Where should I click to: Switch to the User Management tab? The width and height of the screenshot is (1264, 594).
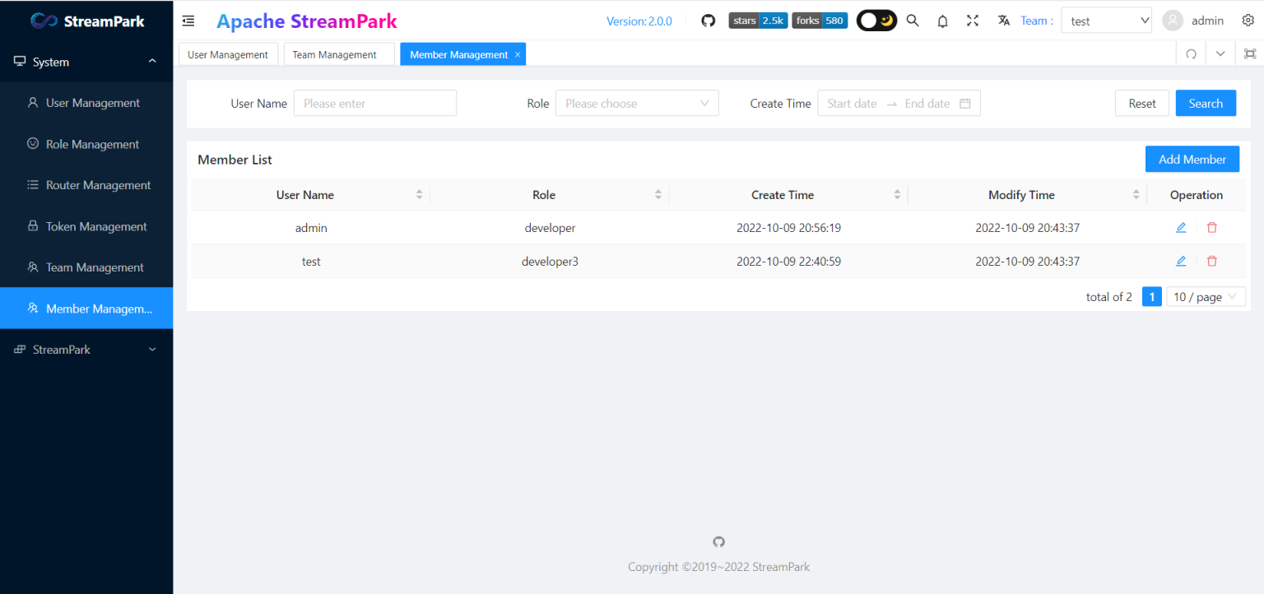(x=228, y=54)
